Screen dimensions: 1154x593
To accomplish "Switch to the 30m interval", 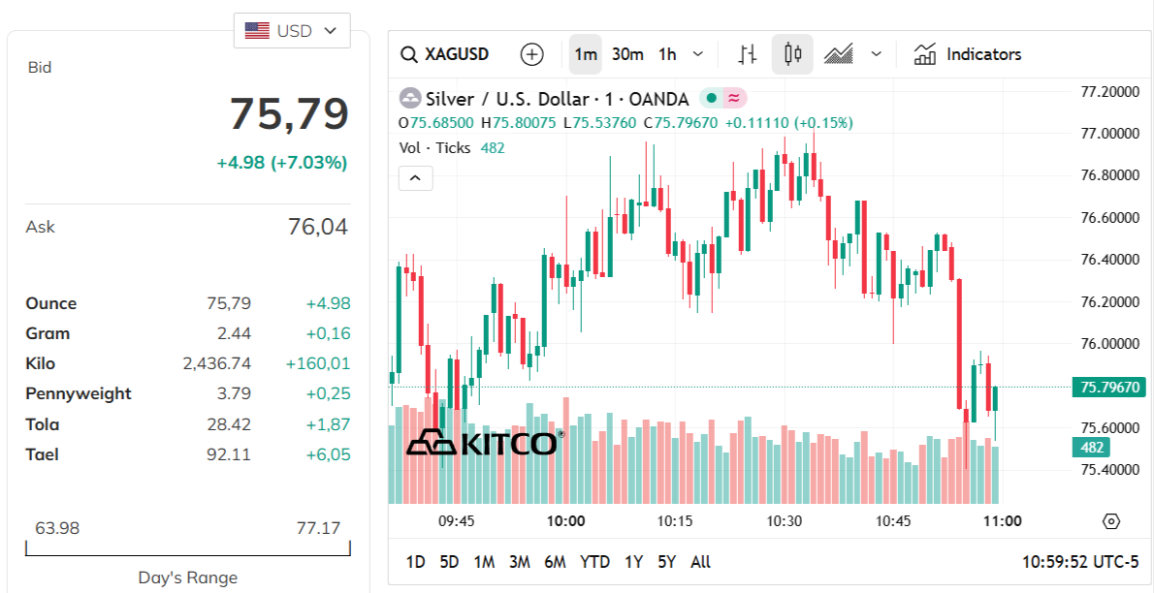I will [x=626, y=54].
